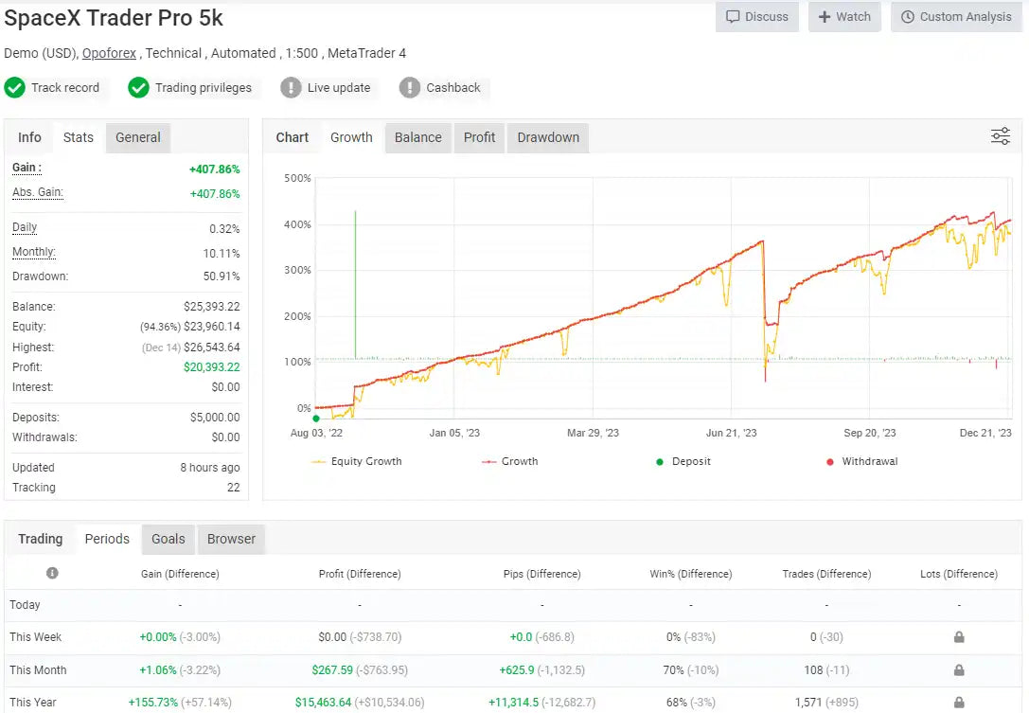Click the Cashback exclamation icon
The image size is (1029, 713).
click(x=410, y=88)
